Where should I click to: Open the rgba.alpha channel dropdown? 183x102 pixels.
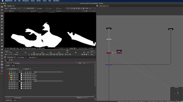(x=14, y=8)
